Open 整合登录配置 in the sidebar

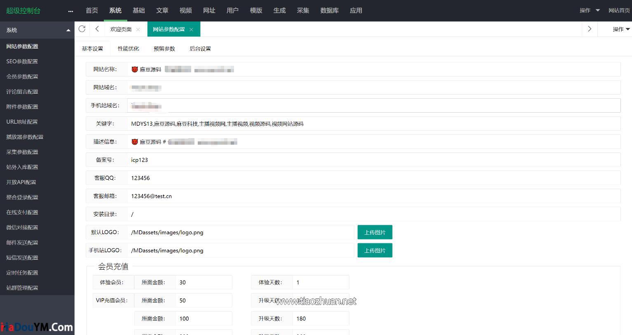coord(22,197)
